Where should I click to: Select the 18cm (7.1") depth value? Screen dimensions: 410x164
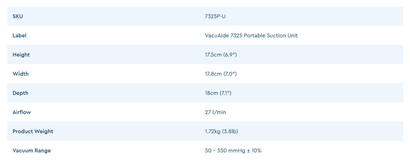click(218, 93)
